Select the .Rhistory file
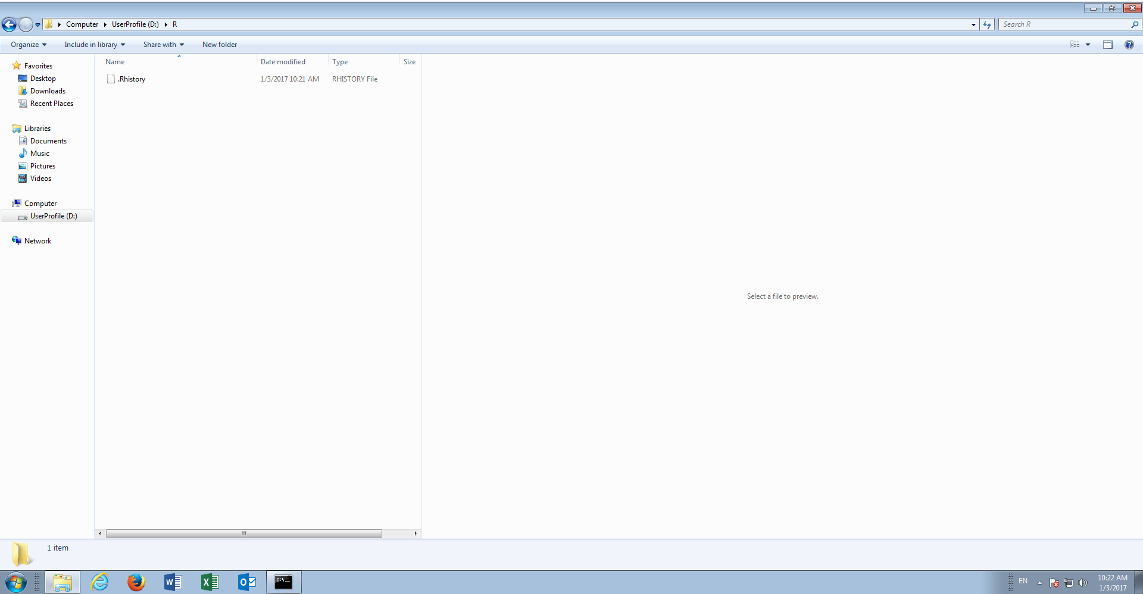This screenshot has height=594, width=1143. pyautogui.click(x=132, y=79)
